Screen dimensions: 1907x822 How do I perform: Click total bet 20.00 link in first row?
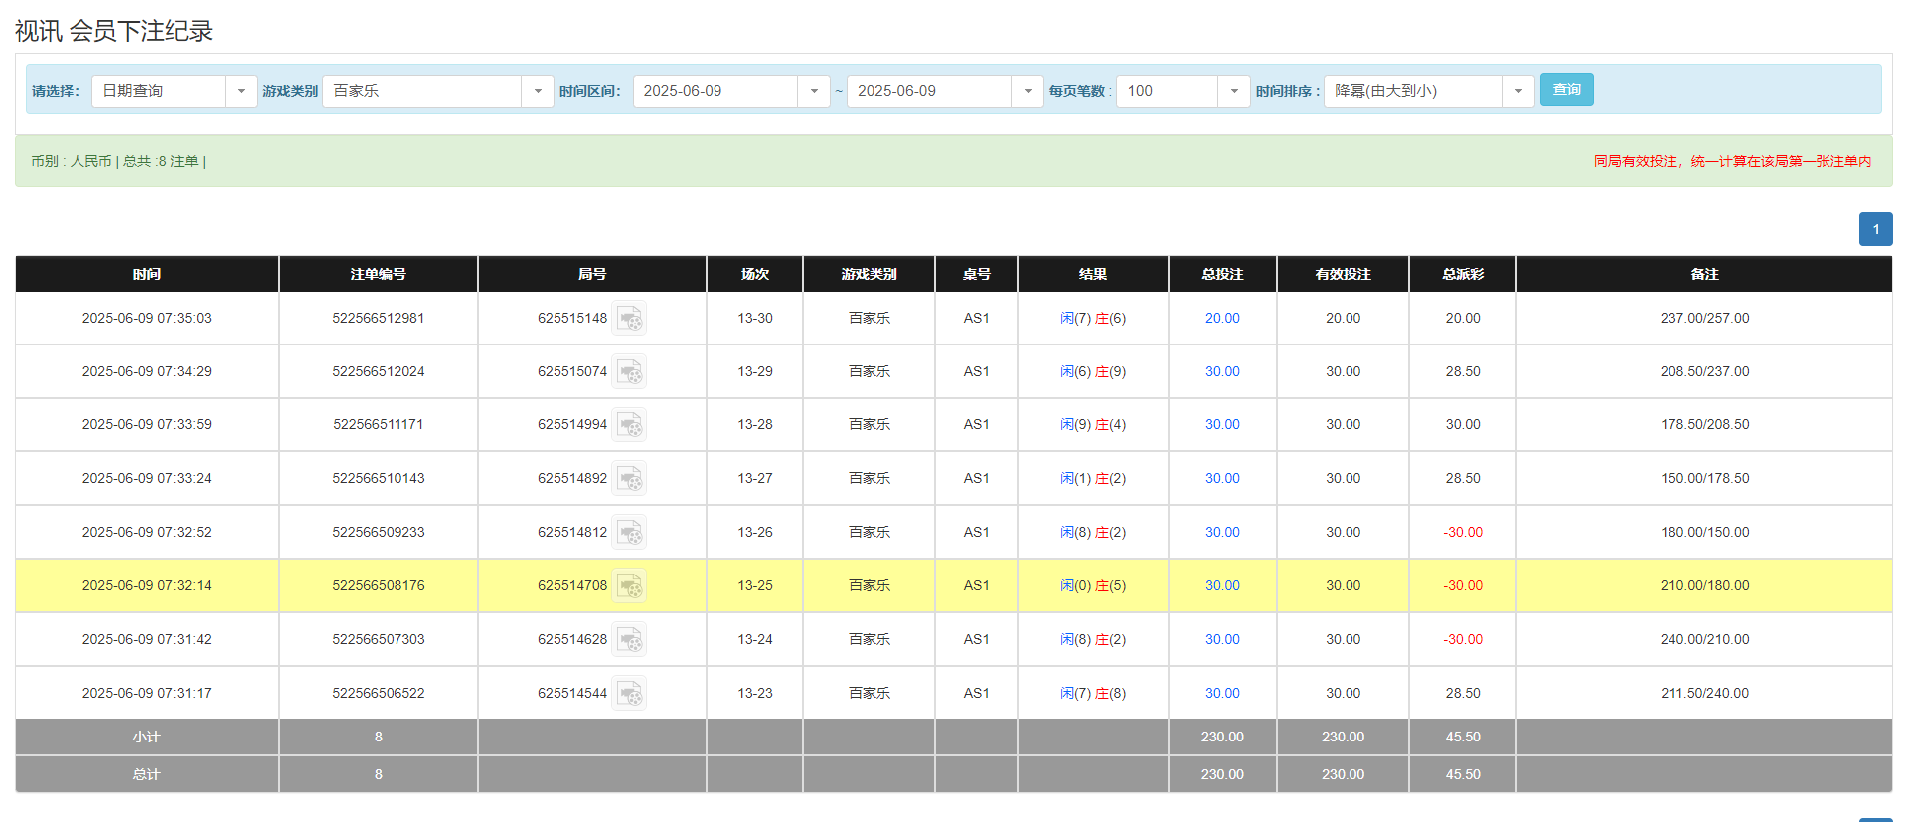1222,319
